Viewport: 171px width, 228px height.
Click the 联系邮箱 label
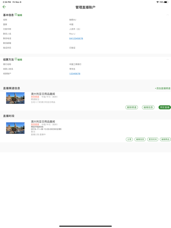[7, 43]
